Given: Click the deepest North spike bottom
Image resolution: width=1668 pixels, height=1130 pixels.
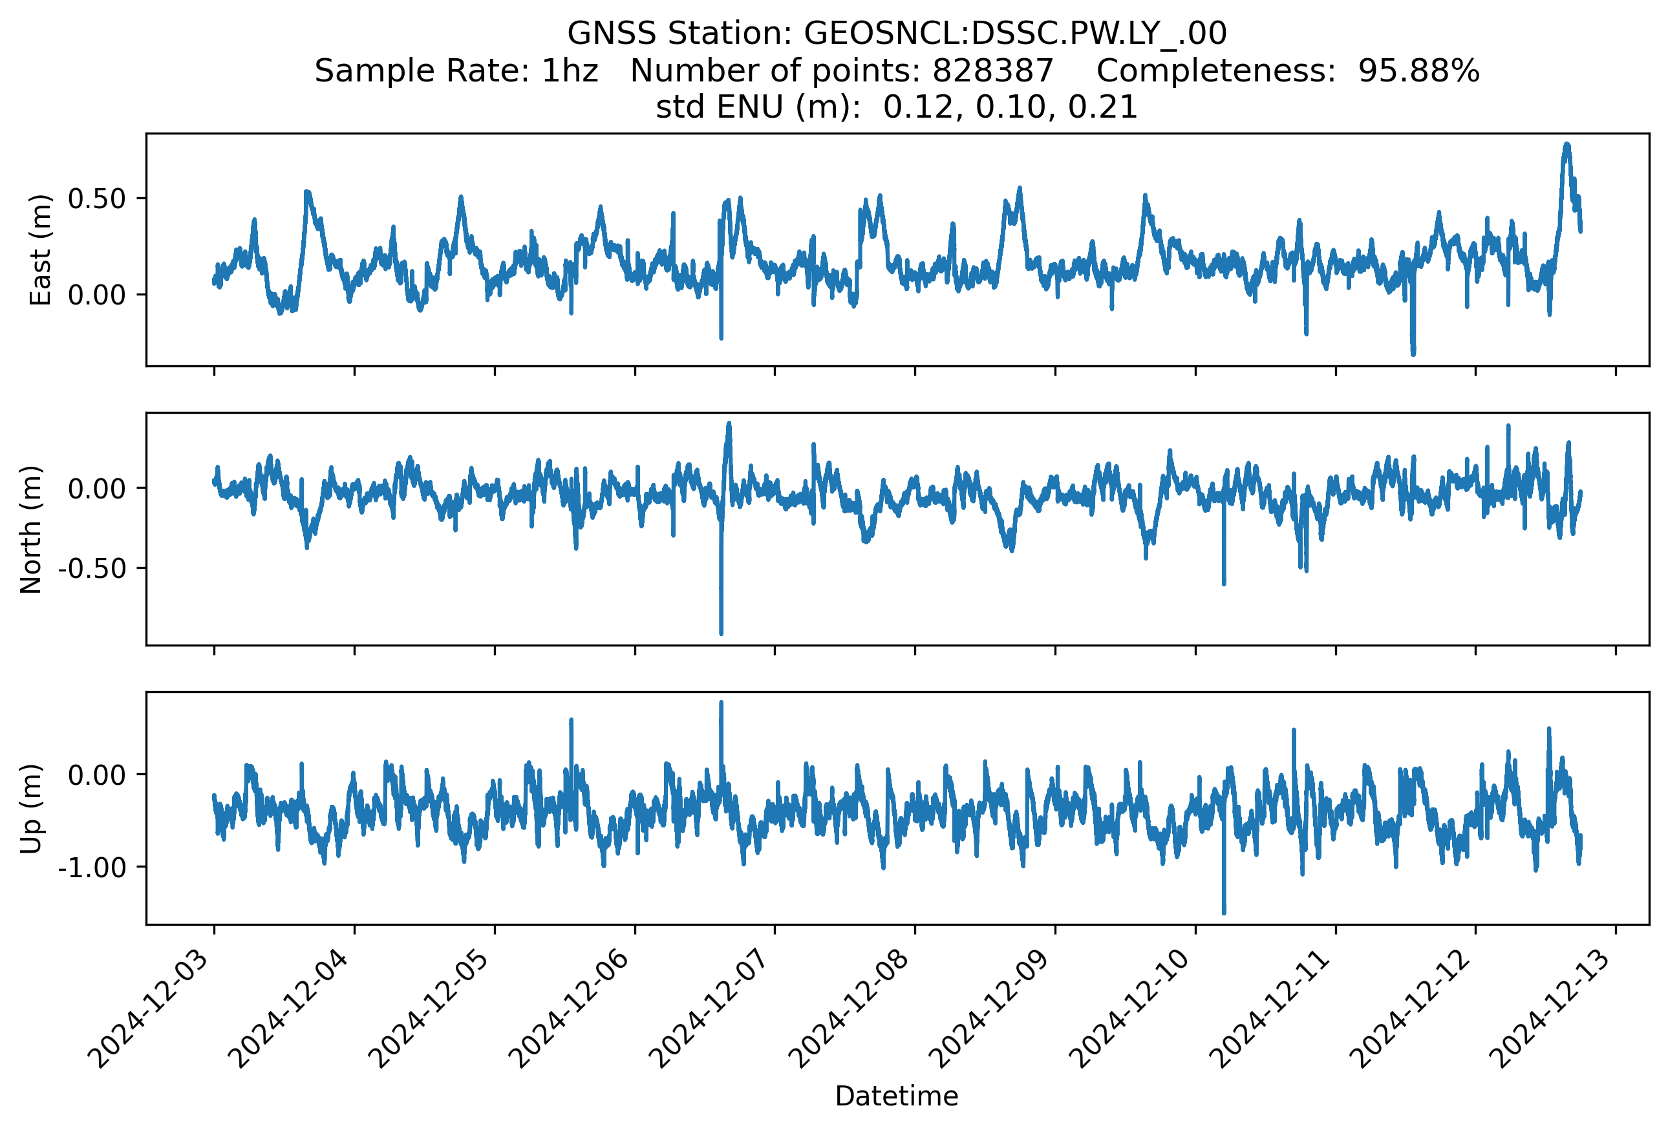Looking at the screenshot, I should [x=722, y=633].
